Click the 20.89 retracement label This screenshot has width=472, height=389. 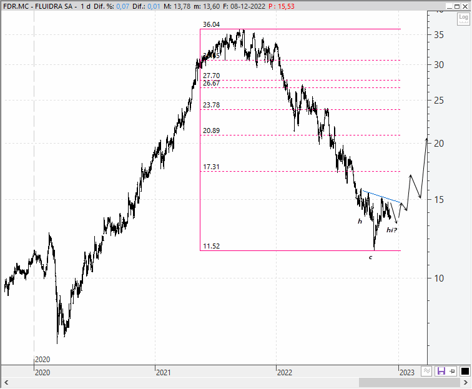point(211,130)
